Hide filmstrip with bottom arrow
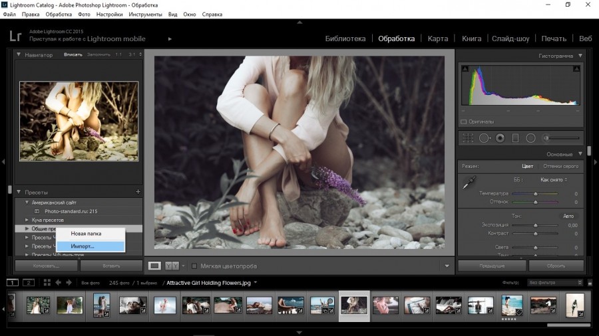The image size is (599, 336). click(x=299, y=332)
